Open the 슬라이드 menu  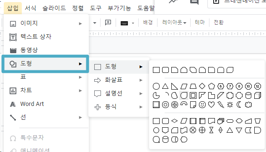coord(54,8)
